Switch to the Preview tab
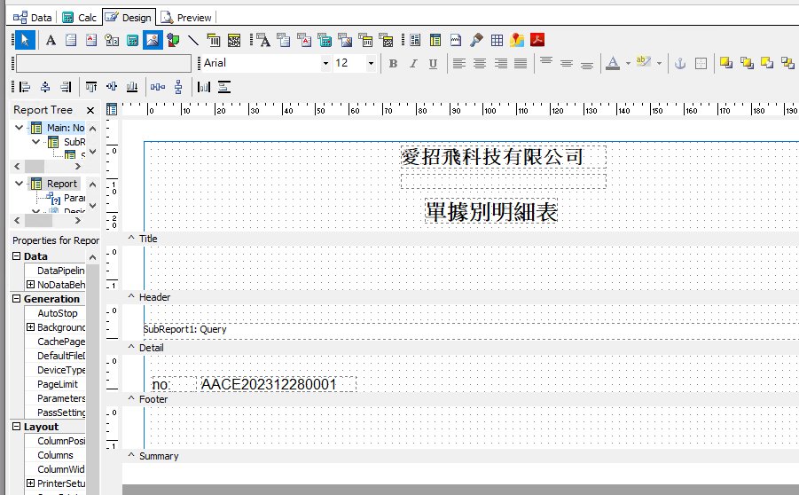 click(186, 17)
